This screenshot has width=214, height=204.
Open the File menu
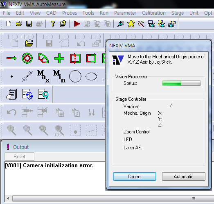7,13
